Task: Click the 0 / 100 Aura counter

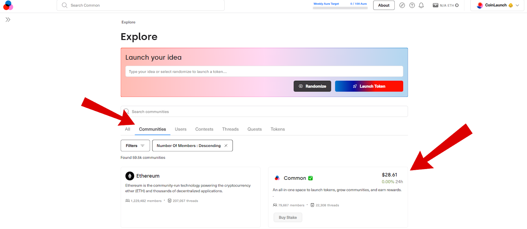Action: (x=358, y=4)
